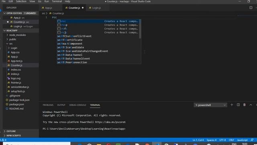Open App.css in the explorer
This screenshot has width=257, height=145.
20,52
